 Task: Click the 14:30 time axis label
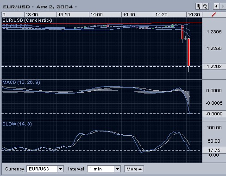point(194,15)
